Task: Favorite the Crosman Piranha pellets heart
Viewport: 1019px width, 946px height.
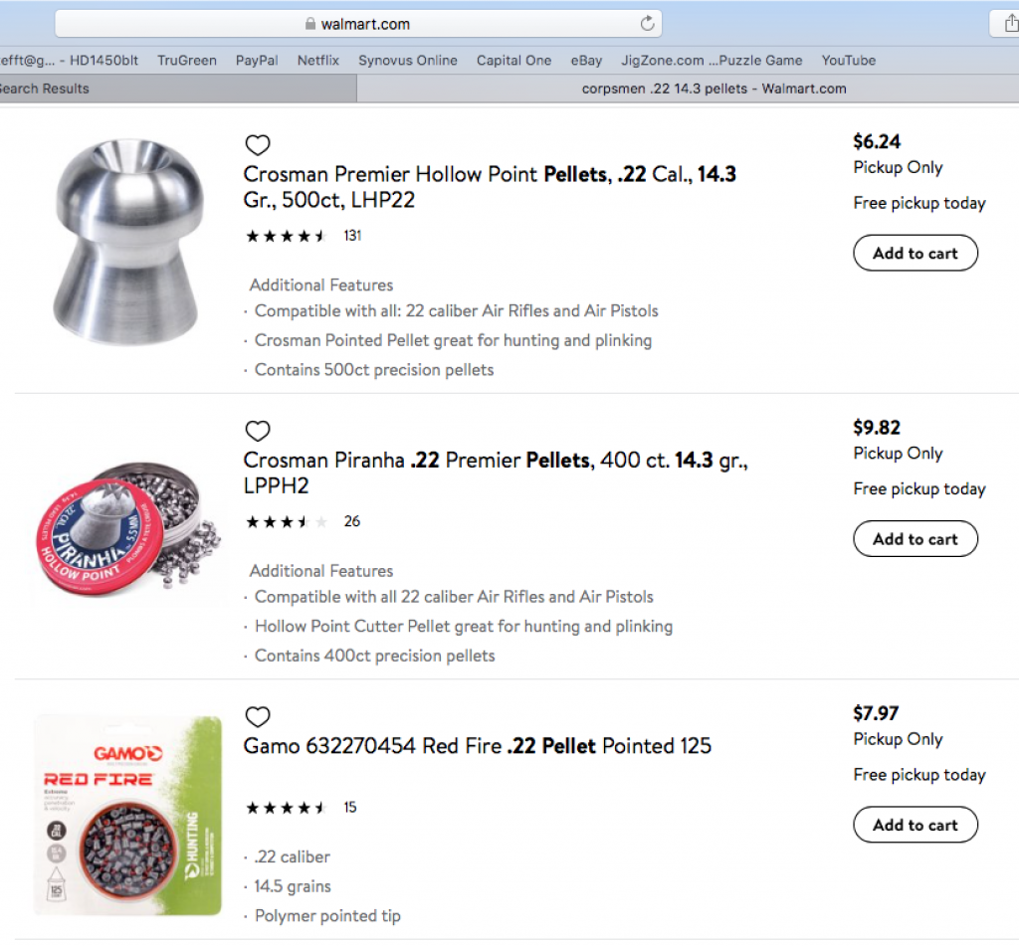Action: (x=258, y=430)
